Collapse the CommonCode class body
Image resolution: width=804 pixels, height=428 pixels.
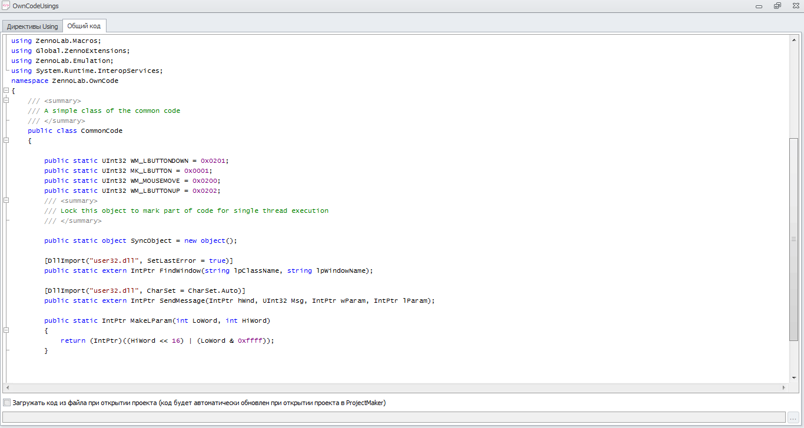point(6,141)
